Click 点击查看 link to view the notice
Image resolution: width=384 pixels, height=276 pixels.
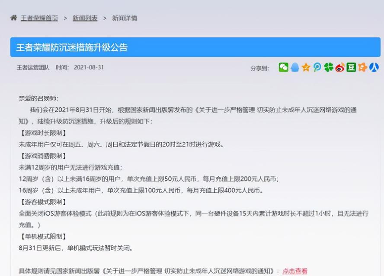[x=295, y=271]
